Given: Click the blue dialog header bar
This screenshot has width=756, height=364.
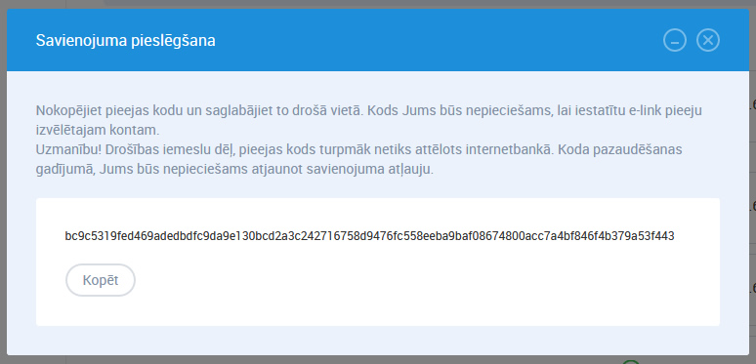Looking at the screenshot, I should click(378, 40).
